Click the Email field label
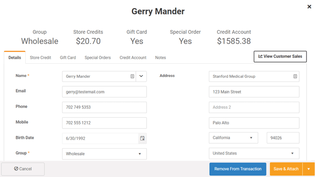The height and width of the screenshot is (177, 315). pyautogui.click(x=21, y=91)
